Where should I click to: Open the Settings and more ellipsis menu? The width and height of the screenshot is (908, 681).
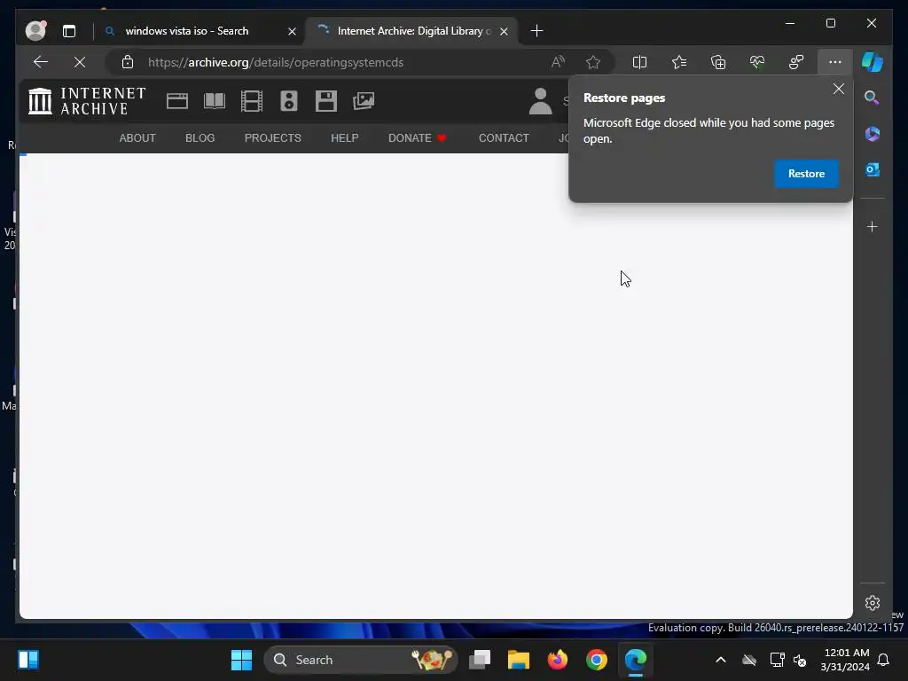835,62
